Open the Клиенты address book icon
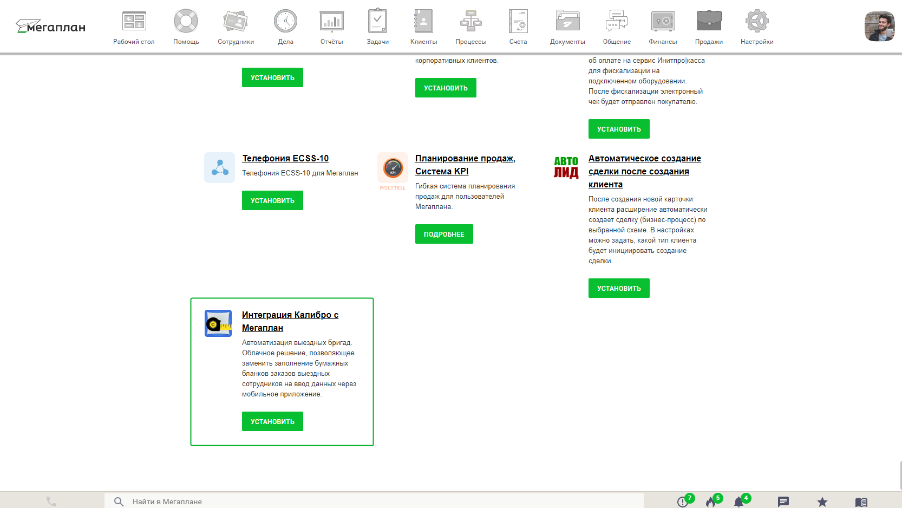Screen dimensions: 902x508 pos(423,21)
